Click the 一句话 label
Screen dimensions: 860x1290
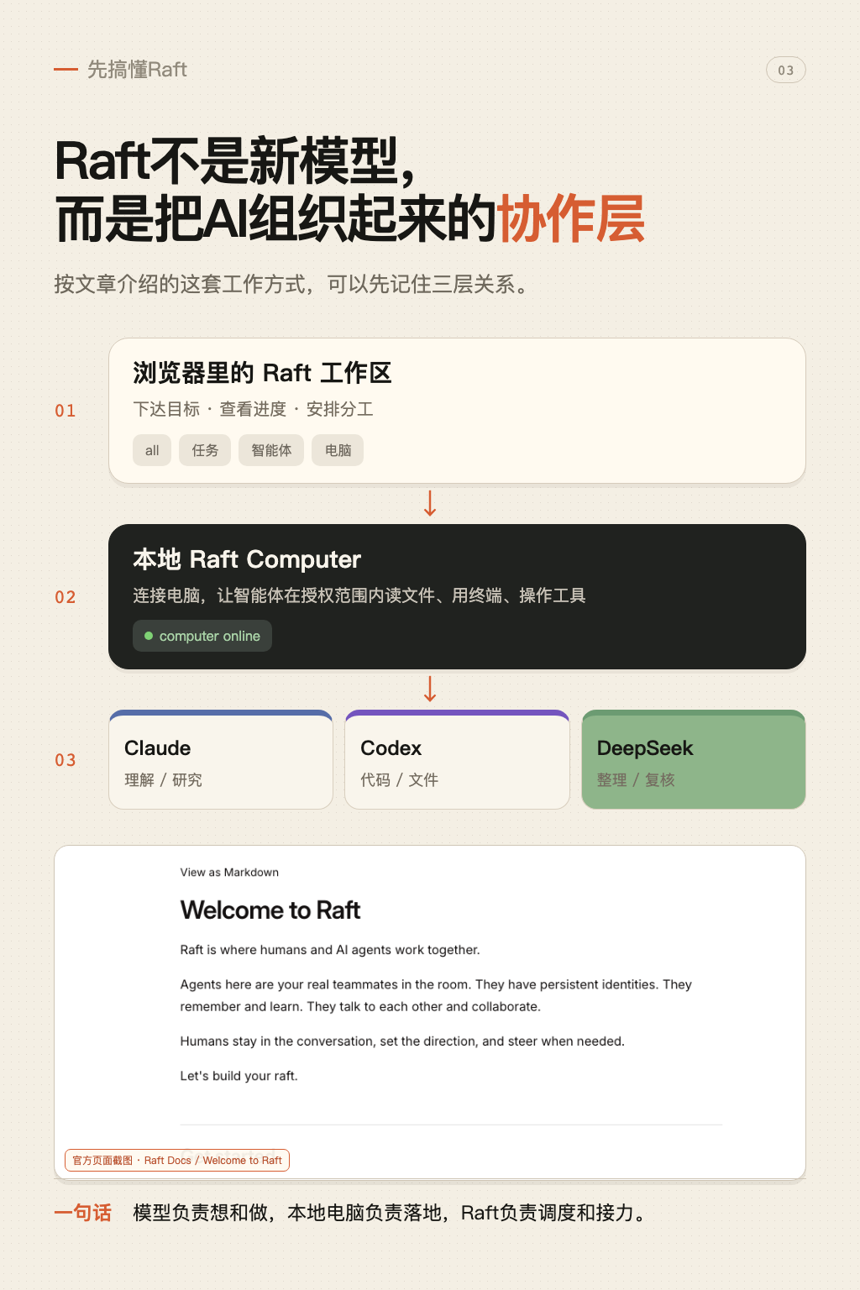pyautogui.click(x=82, y=1213)
